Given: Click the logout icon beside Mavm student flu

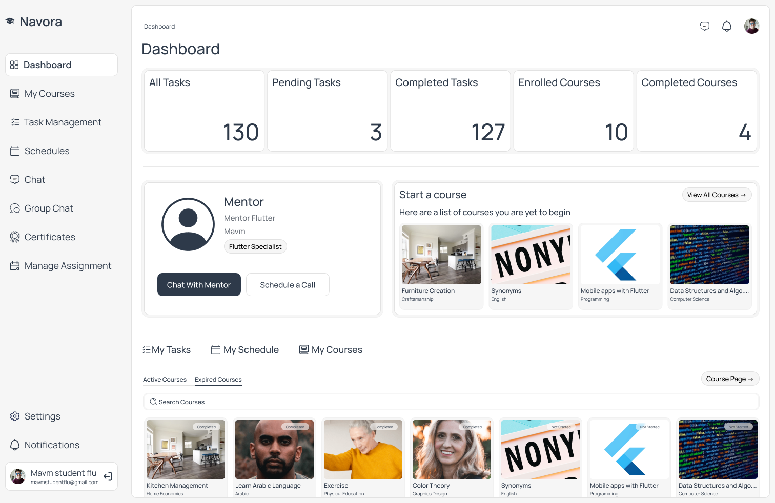Looking at the screenshot, I should tap(108, 476).
